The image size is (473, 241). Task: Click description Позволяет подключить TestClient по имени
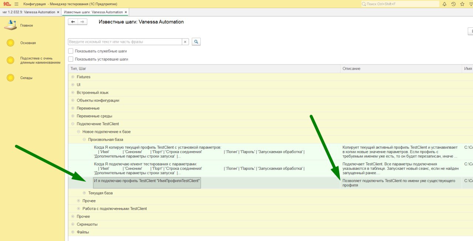click(399, 183)
